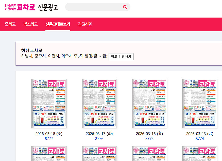Click inside the search input box
Image resolution: width=222 pixels, height=161 pixels.
click(94, 7)
